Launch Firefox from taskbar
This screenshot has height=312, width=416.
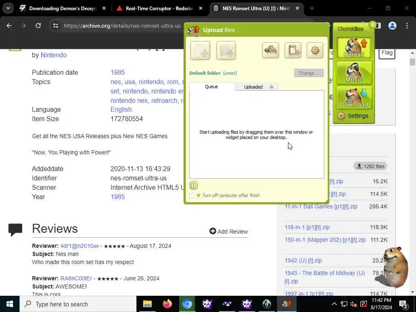[x=167, y=304]
